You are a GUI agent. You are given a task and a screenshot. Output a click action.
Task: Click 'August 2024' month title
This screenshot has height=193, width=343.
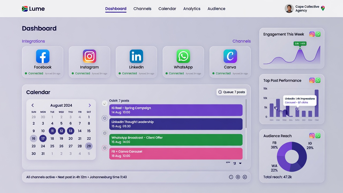point(61,105)
